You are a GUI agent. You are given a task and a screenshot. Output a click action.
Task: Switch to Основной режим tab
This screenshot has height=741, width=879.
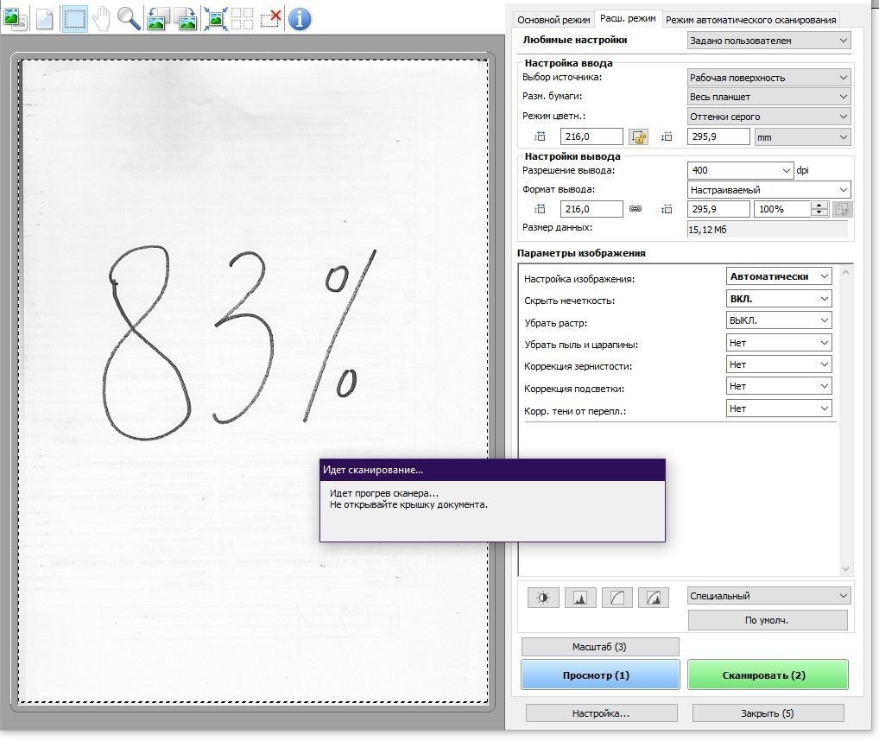(x=553, y=20)
